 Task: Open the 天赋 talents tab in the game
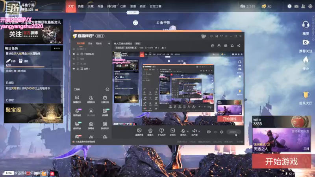[91, 6]
